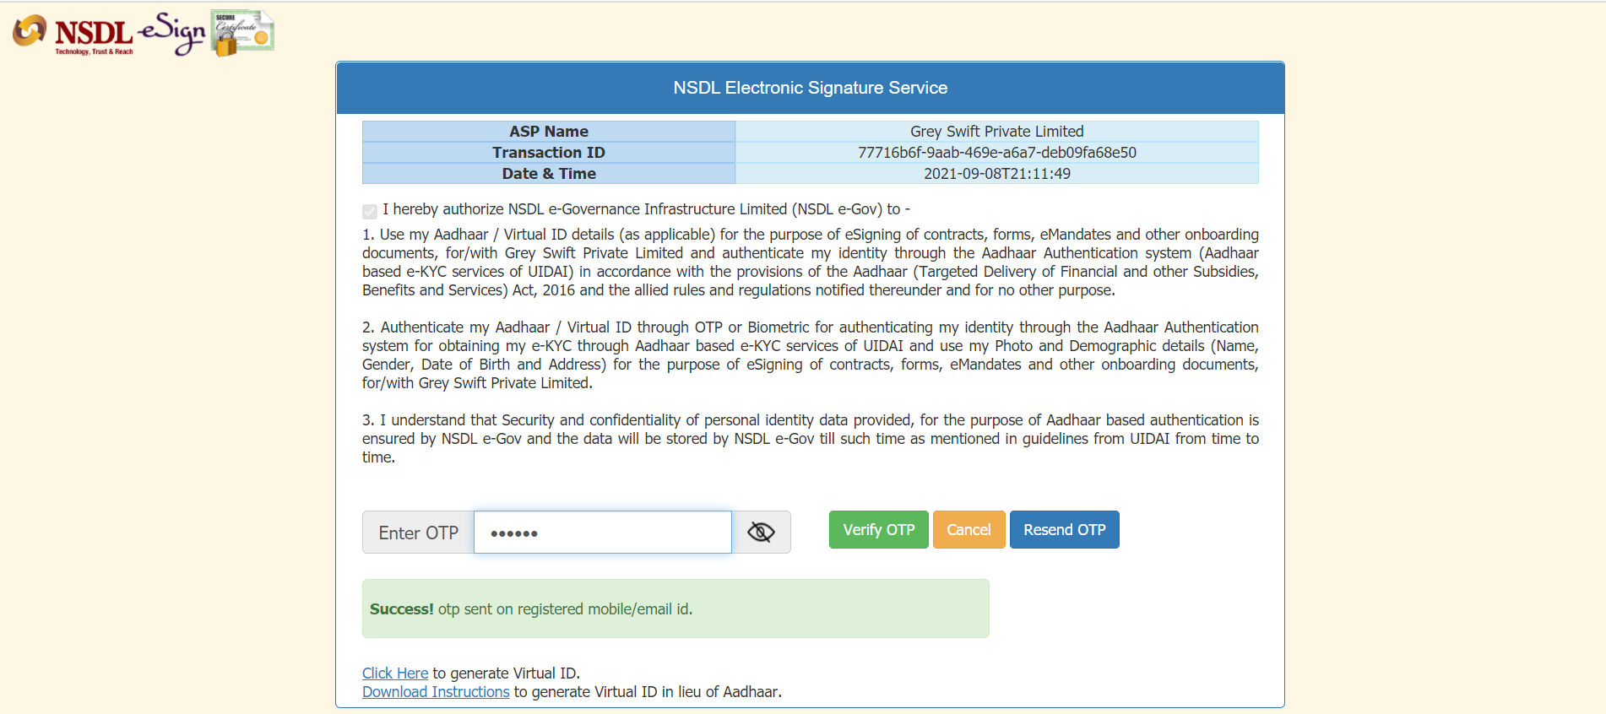Image resolution: width=1606 pixels, height=714 pixels.
Task: Click the Enter OTP label
Action: tap(419, 533)
